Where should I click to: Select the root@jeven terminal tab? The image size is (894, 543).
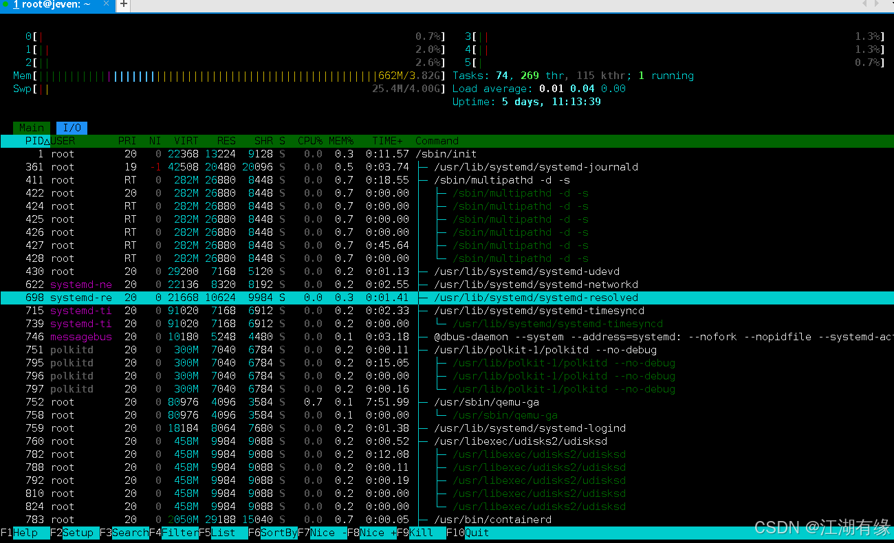pos(57,4)
